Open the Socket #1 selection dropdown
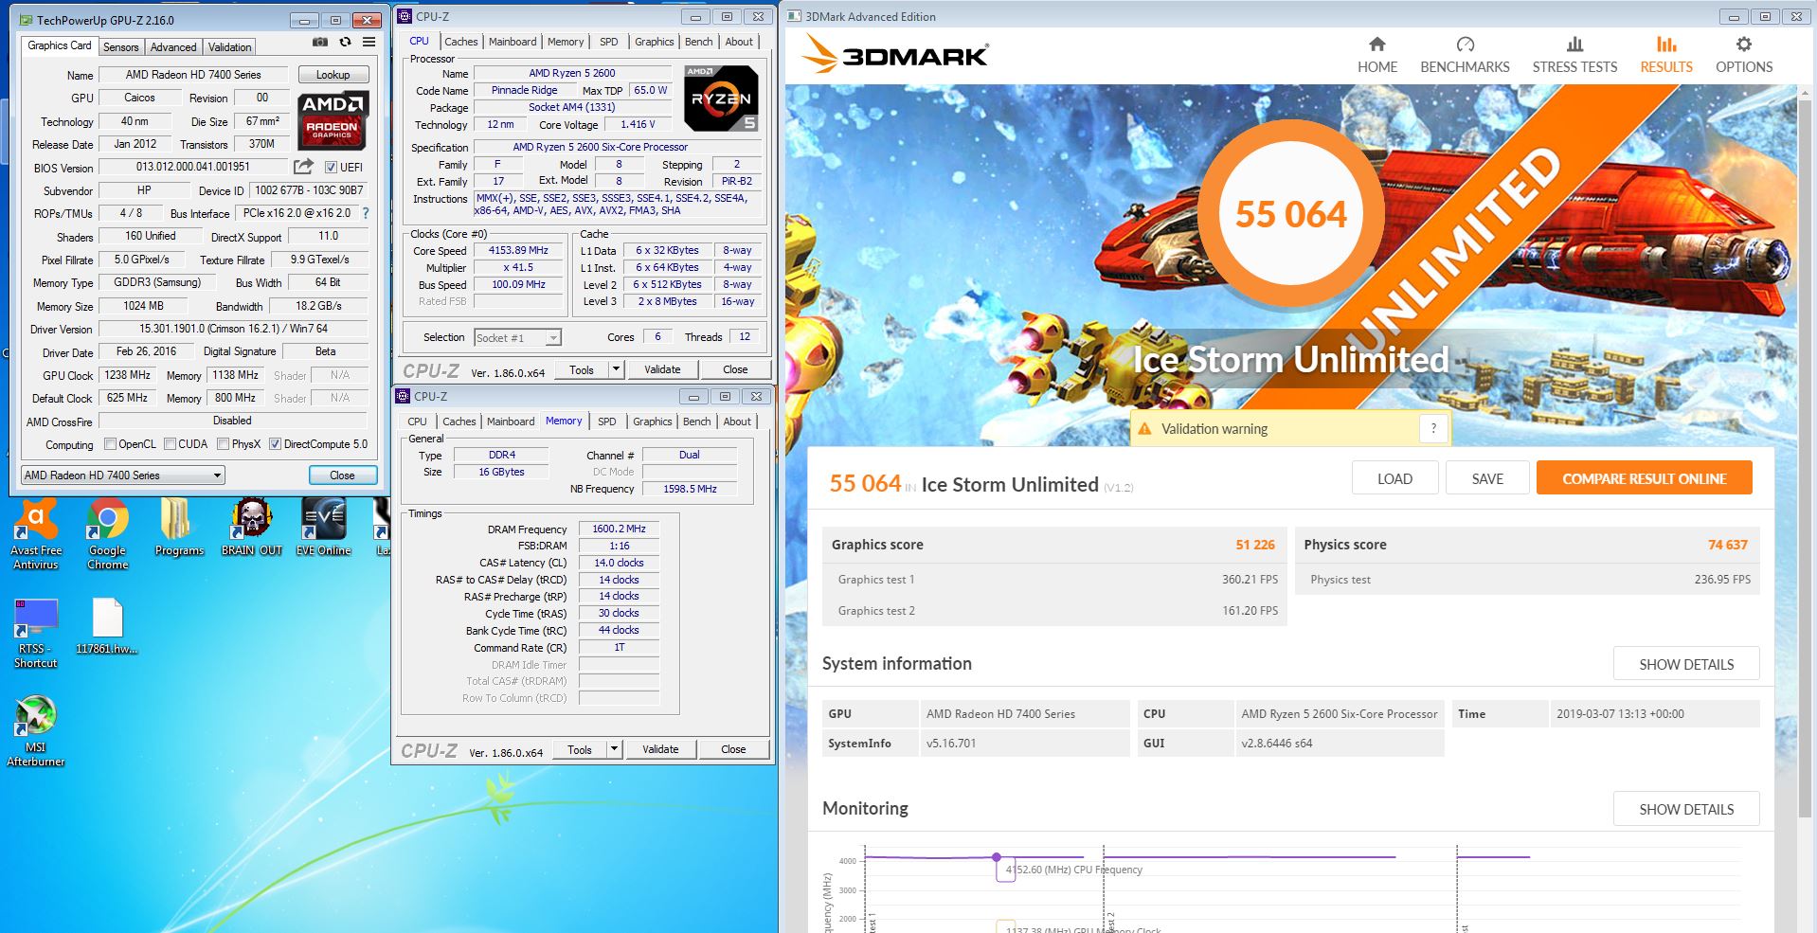The width and height of the screenshot is (1817, 933). pyautogui.click(x=517, y=337)
